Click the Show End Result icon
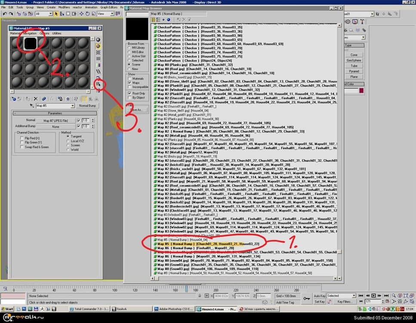The width and height of the screenshot is (416, 323). 84,99
